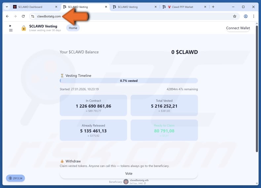The height and width of the screenshot is (188, 261).
Task: Click the 42894m 47s remaining text
Action: (x=182, y=89)
